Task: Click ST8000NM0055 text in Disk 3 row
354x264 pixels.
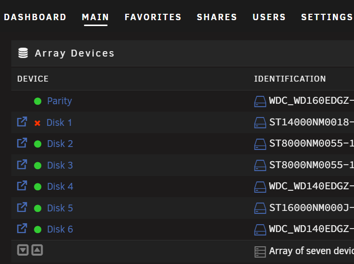Action: 312,165
